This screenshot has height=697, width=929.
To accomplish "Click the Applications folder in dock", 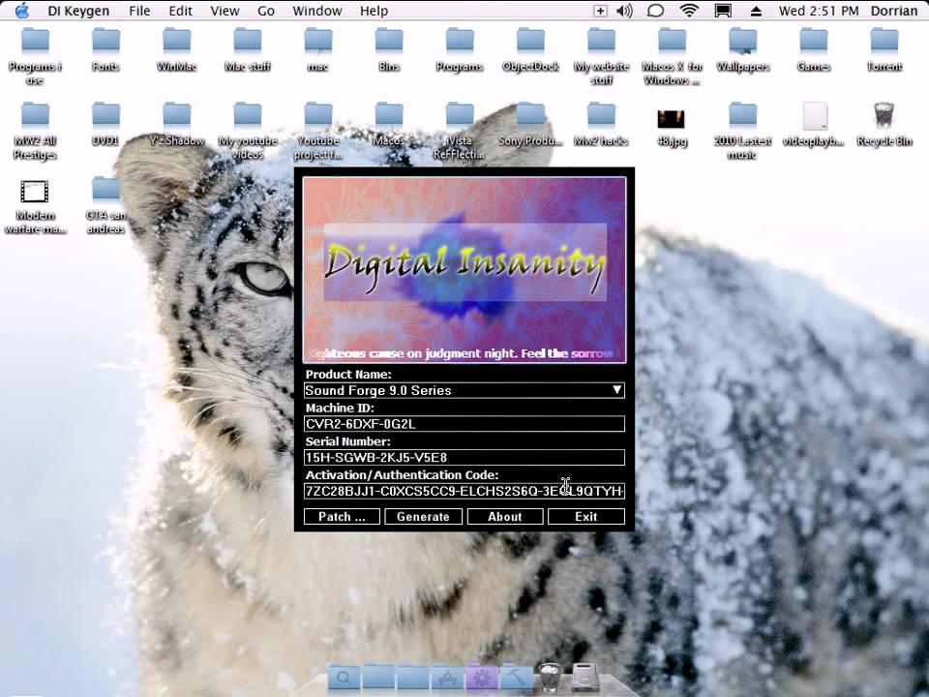I will click(x=447, y=678).
